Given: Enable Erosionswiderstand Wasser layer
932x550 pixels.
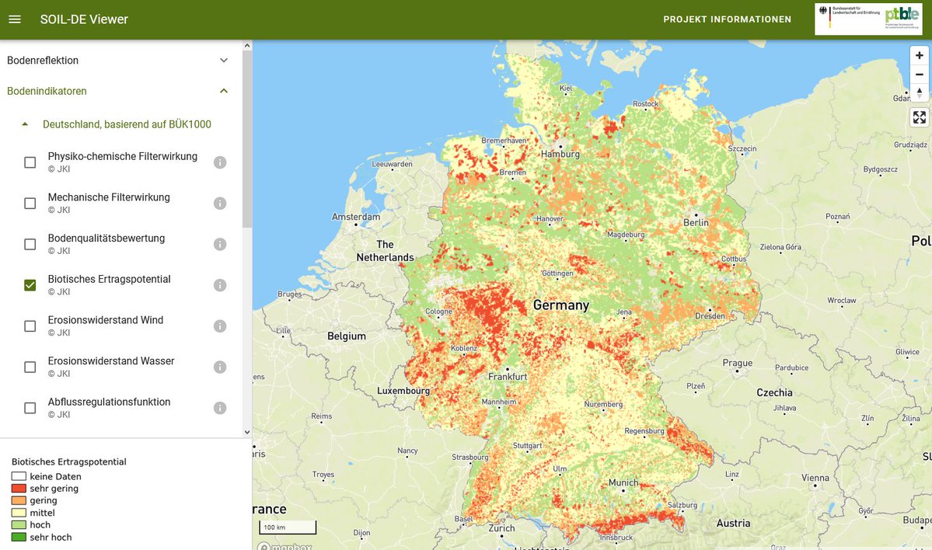Looking at the screenshot, I should (30, 367).
